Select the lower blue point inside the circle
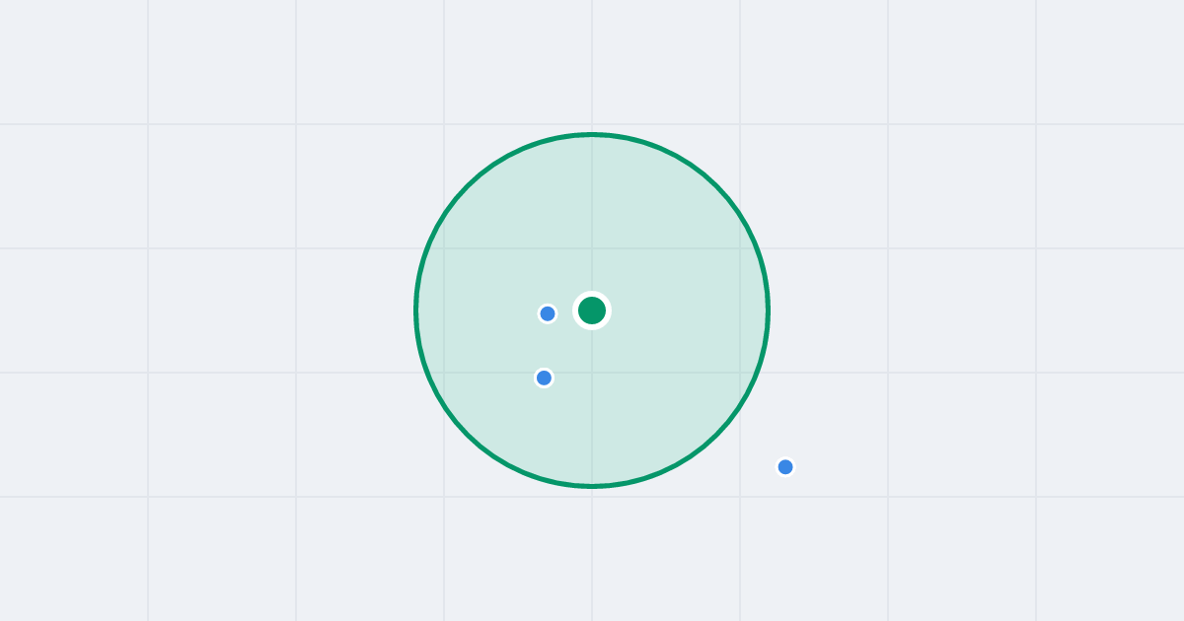The height and width of the screenshot is (621, 1184). tap(544, 378)
